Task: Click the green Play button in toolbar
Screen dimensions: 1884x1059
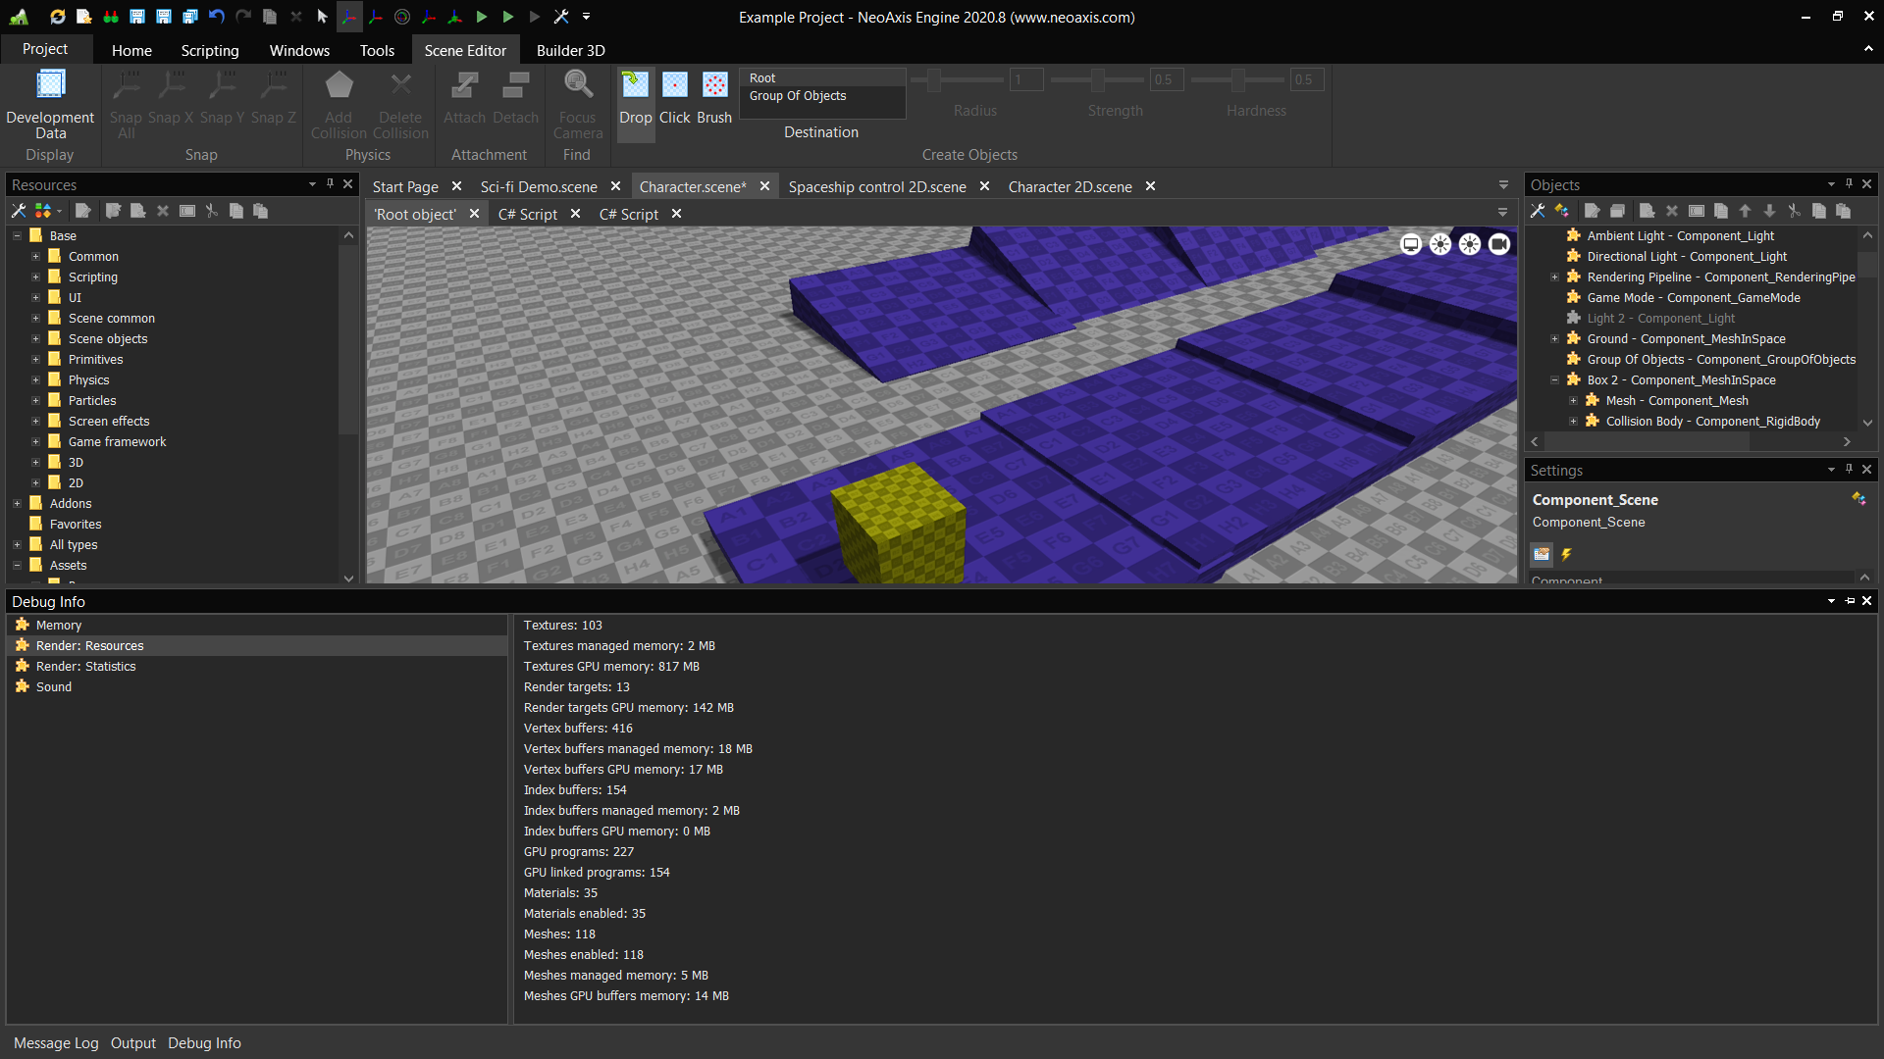Action: pos(482,17)
